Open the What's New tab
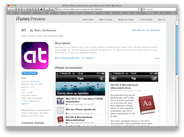184x137 pixels. click(x=88, y=20)
